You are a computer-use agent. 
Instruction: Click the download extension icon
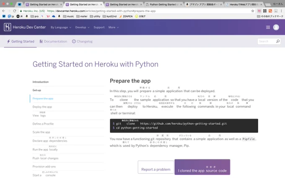pos(276,11)
